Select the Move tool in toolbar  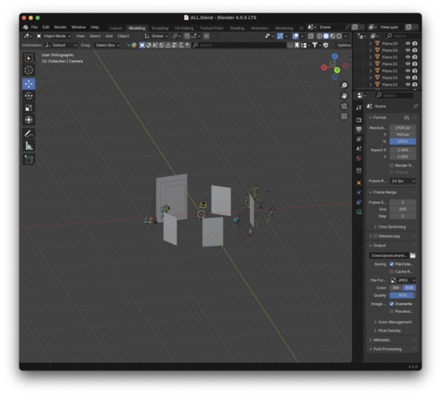point(29,83)
